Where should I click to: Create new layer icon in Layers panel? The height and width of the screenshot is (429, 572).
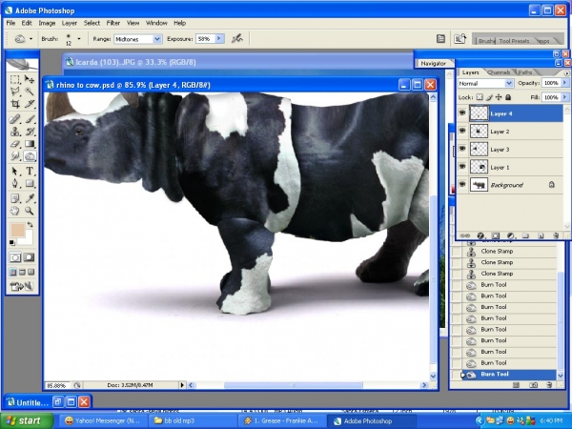[541, 236]
